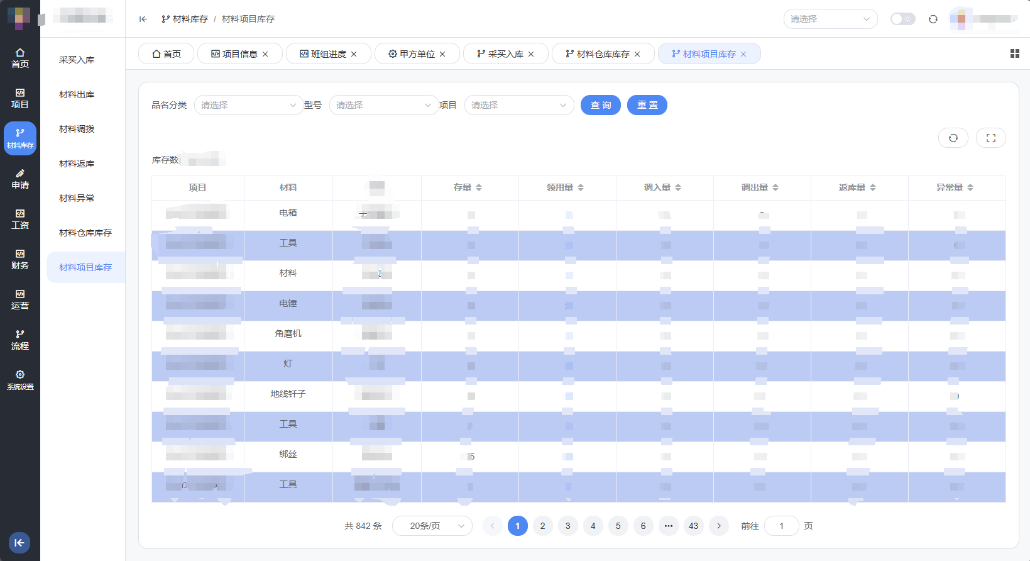Open the tab grid menu icon

[1015, 53]
